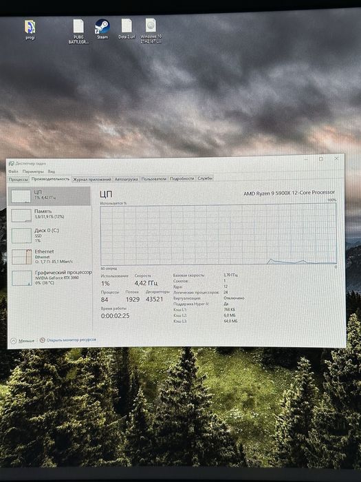This screenshot has height=482, width=361.
Task: Select the Steam desktop icon
Action: pos(102,29)
